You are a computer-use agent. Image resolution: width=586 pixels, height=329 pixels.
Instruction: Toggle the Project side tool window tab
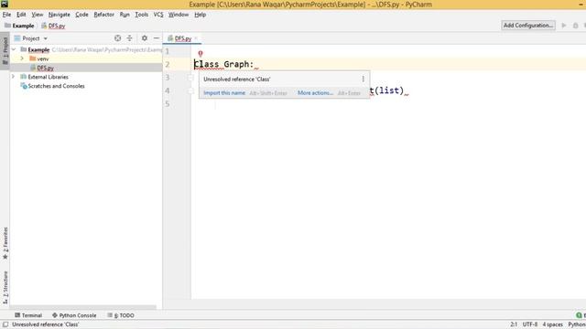(5, 51)
